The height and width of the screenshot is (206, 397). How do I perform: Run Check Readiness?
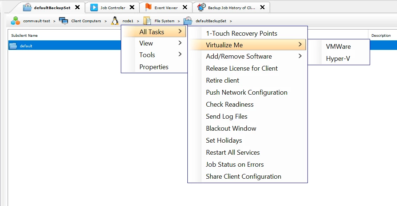[247, 104]
